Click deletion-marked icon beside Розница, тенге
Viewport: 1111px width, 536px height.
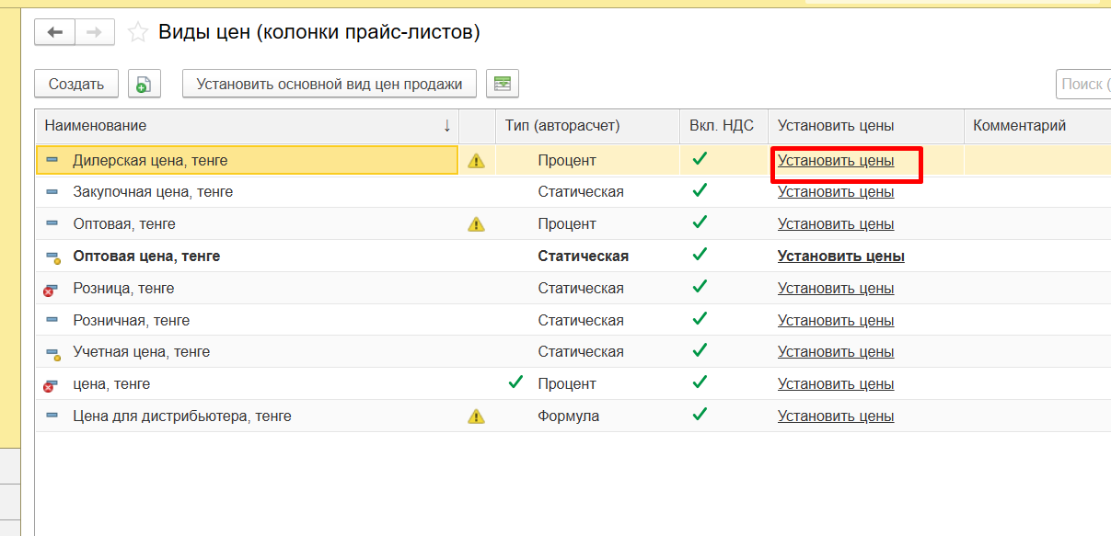(x=51, y=289)
